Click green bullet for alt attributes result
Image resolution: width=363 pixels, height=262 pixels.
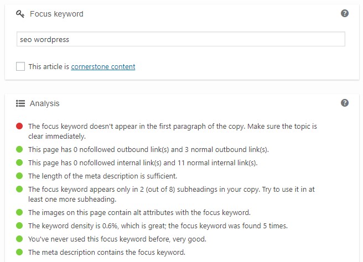(x=19, y=212)
